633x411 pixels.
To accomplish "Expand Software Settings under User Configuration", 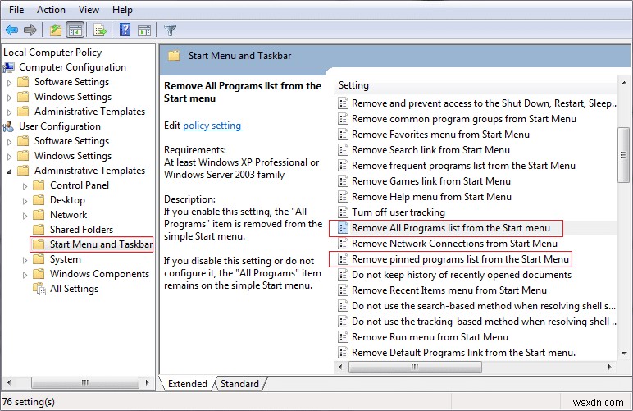I will 10,142.
